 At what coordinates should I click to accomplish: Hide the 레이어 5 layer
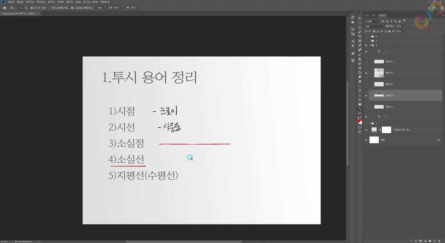[x=366, y=96]
